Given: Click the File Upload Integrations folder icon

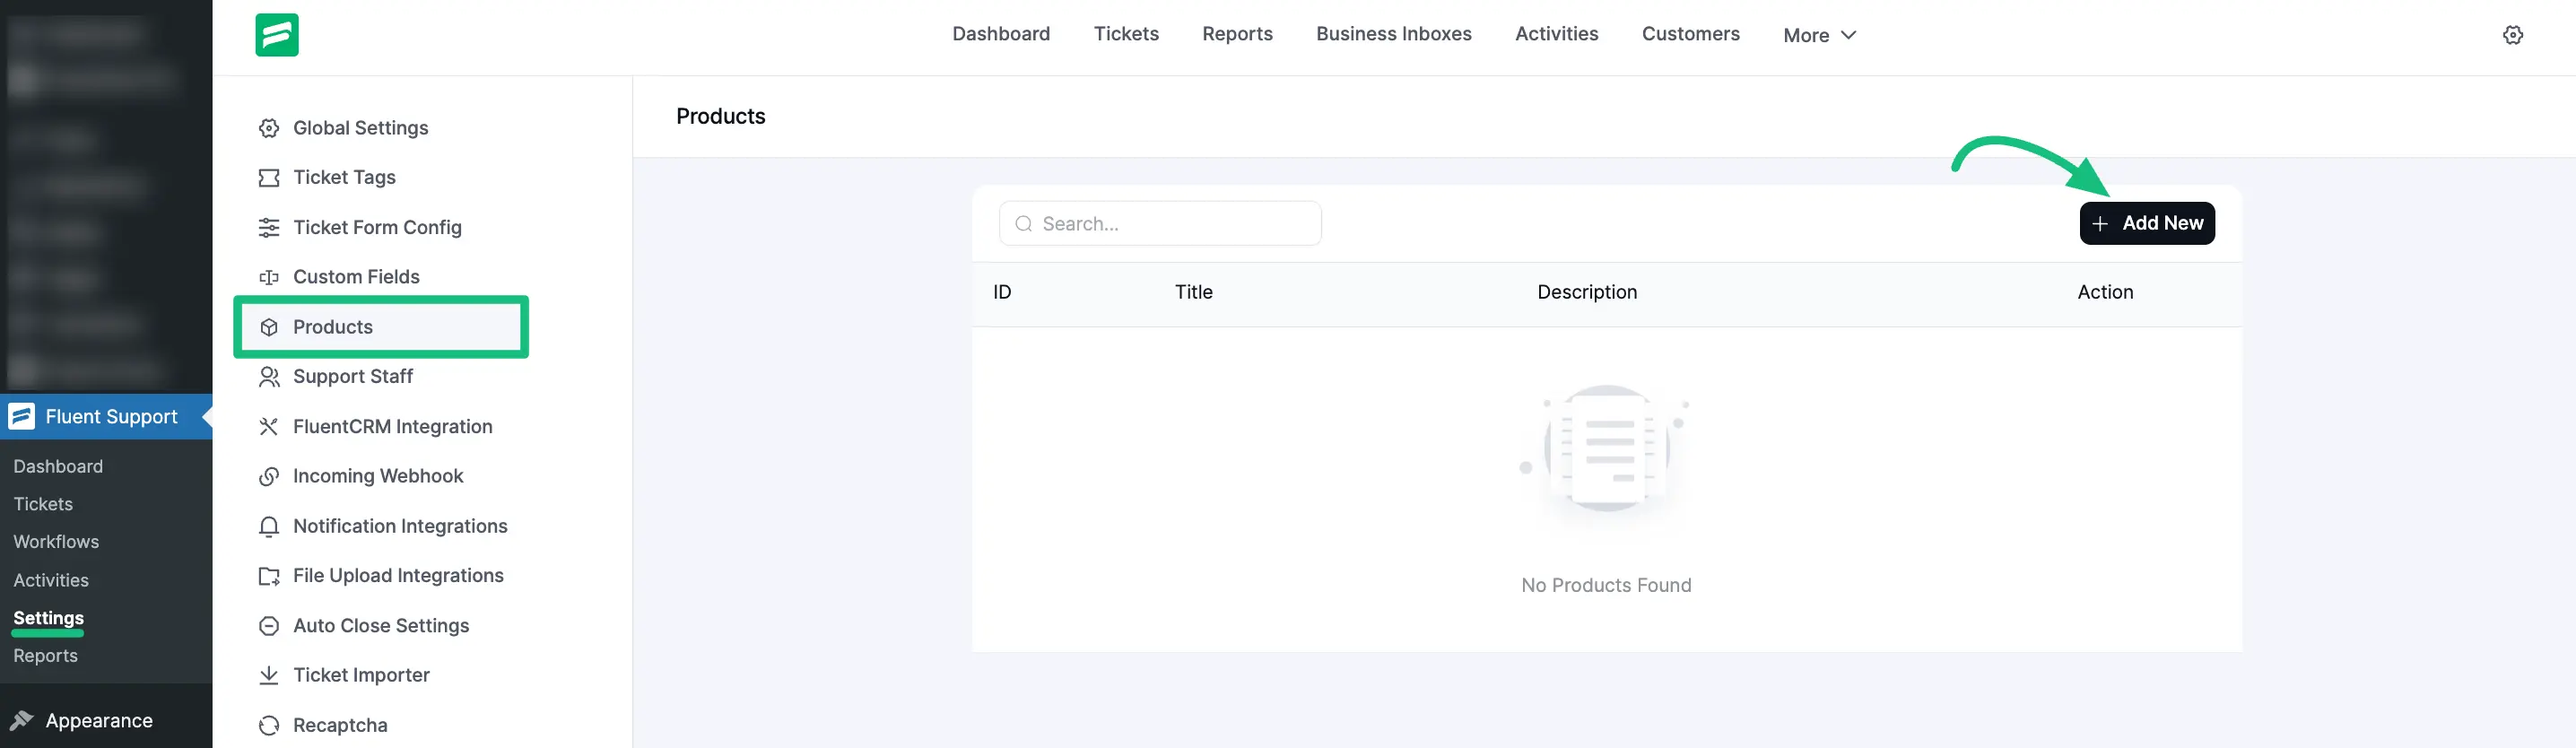Looking at the screenshot, I should 269,576.
